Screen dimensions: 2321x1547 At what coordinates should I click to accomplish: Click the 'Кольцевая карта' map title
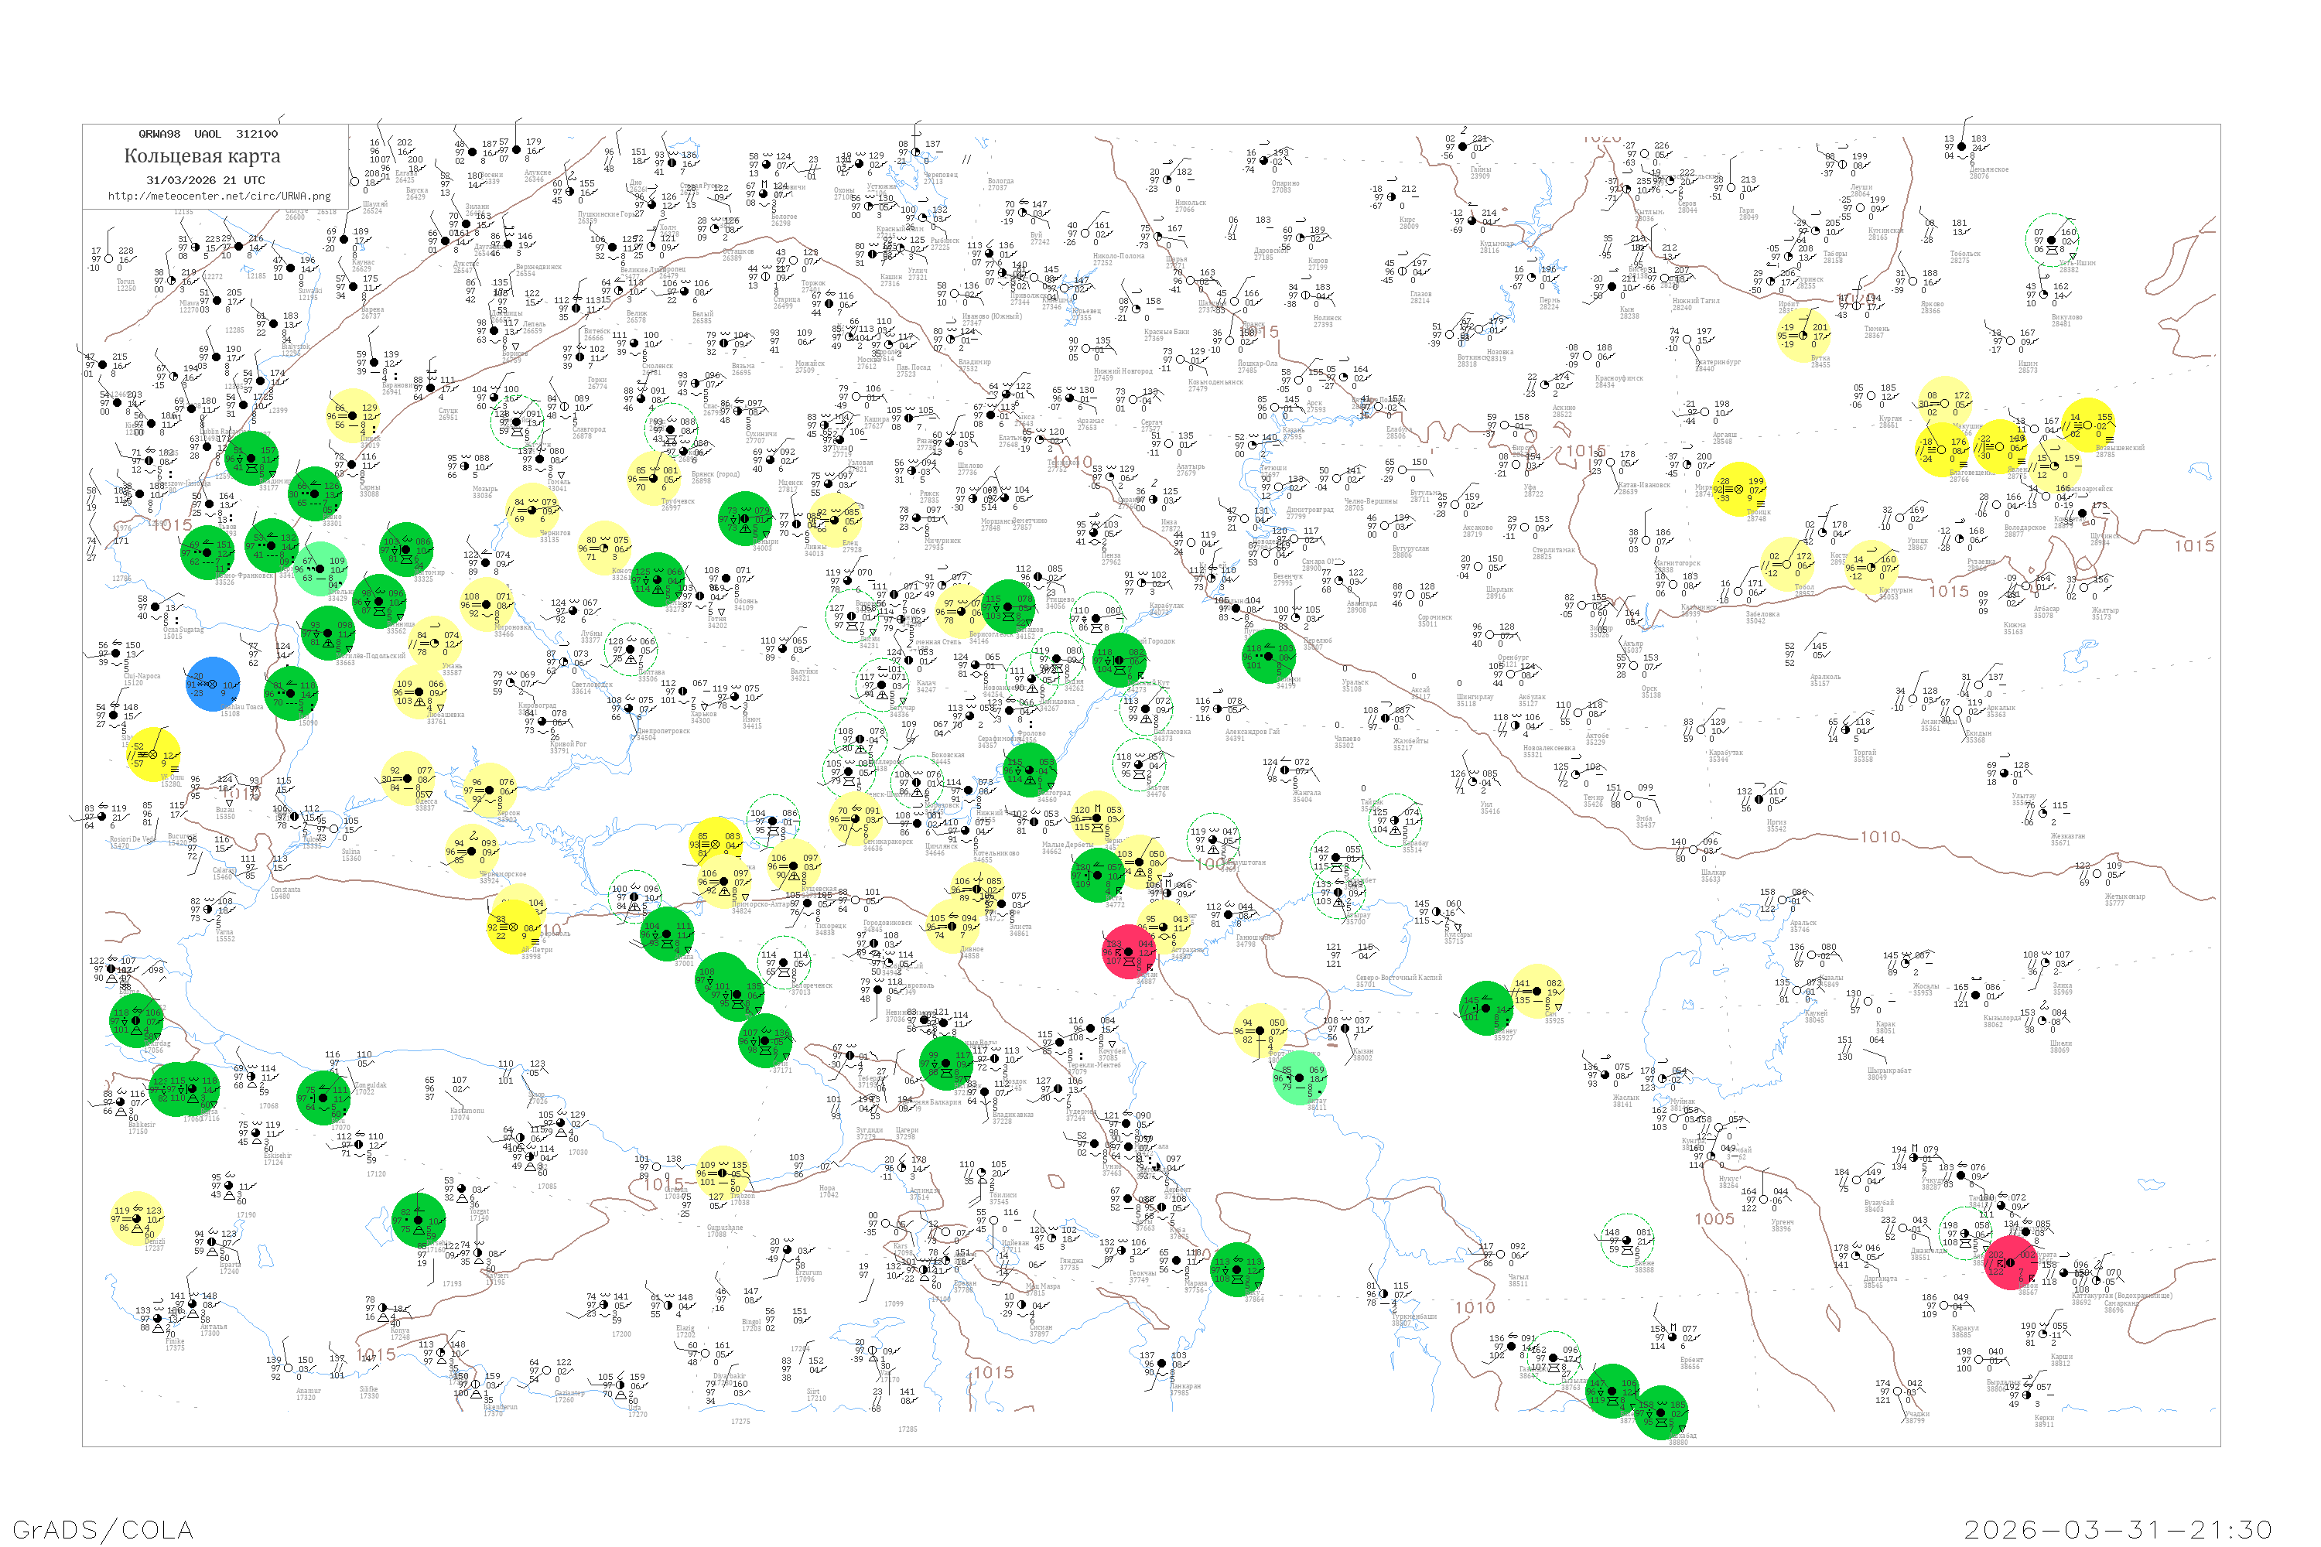tap(202, 156)
